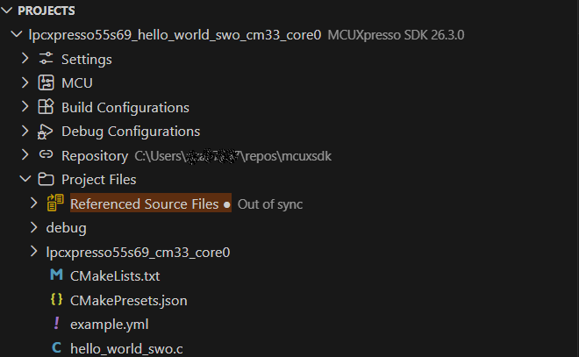Expand the debug folder chevron
579x357 pixels.
[x=33, y=228]
